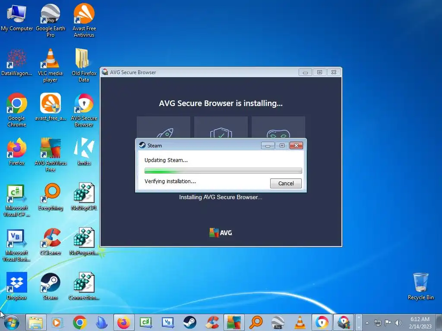Select the CCleaner desktop shortcut
Image resolution: width=442 pixels, height=331 pixels.
coord(51,241)
